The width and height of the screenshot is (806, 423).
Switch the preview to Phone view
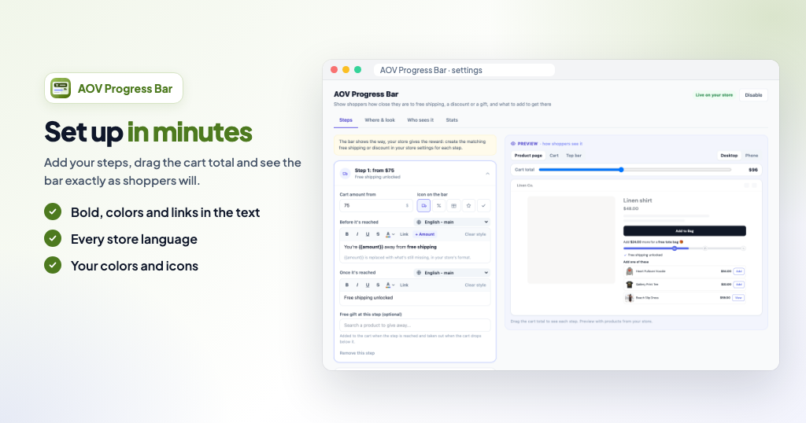click(752, 156)
